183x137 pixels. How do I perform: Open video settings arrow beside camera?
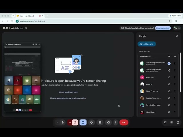coord(70,122)
